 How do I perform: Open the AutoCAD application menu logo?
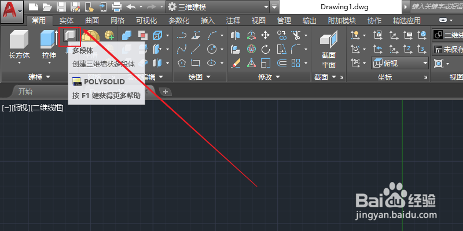12,12
